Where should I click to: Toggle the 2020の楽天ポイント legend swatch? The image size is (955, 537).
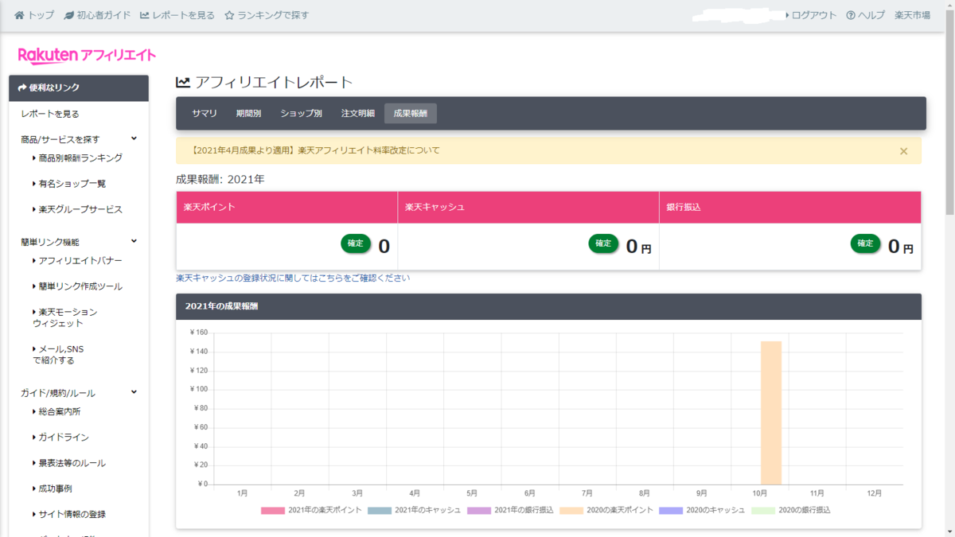click(x=571, y=510)
